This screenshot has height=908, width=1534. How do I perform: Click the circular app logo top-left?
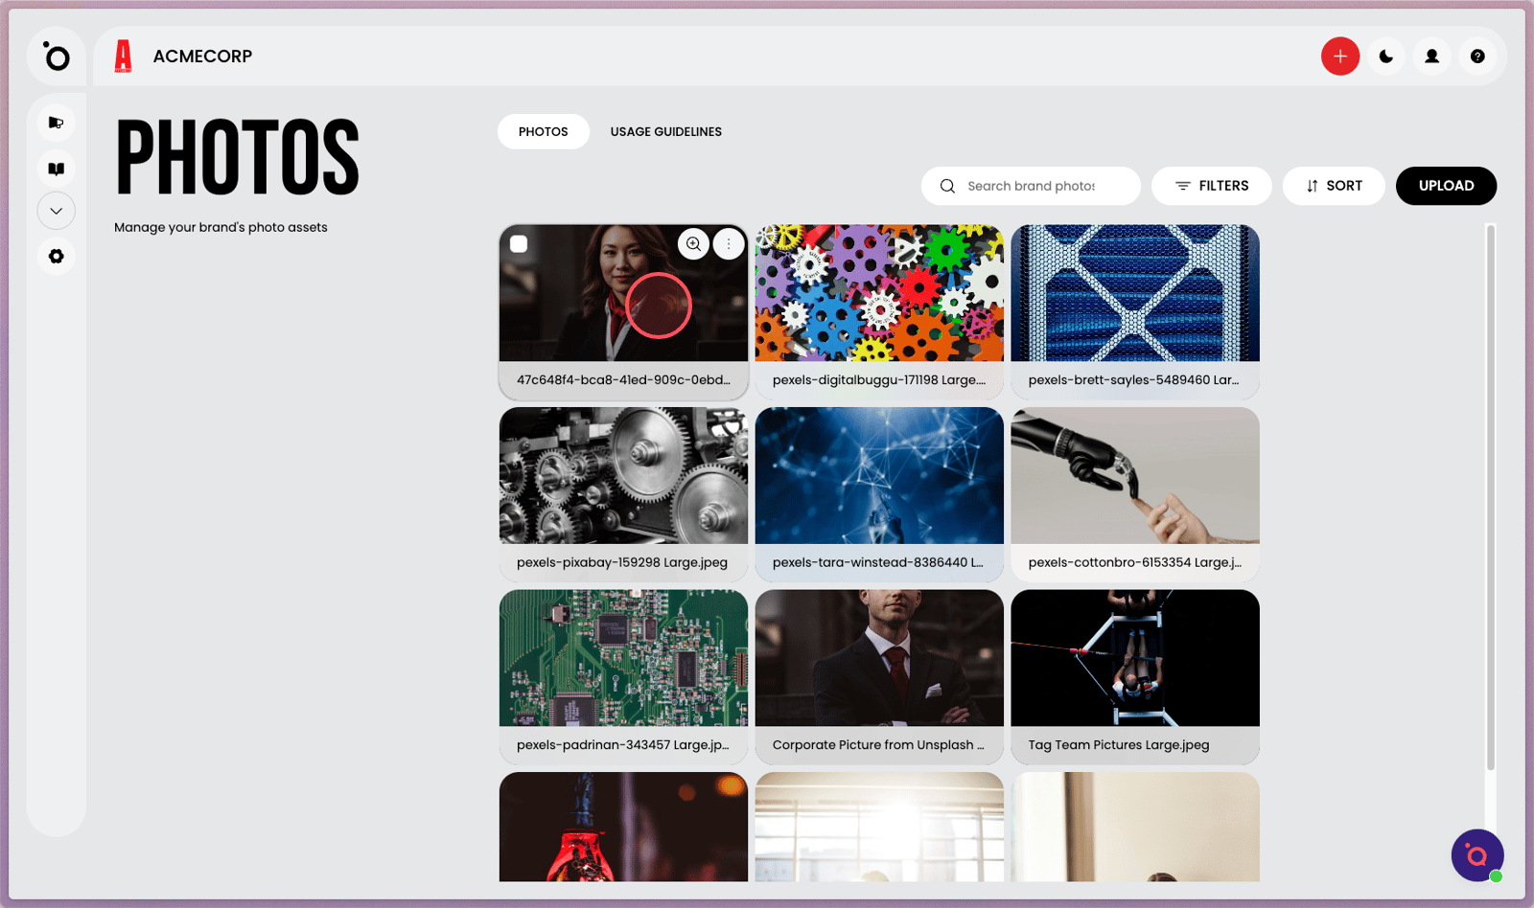(57, 57)
